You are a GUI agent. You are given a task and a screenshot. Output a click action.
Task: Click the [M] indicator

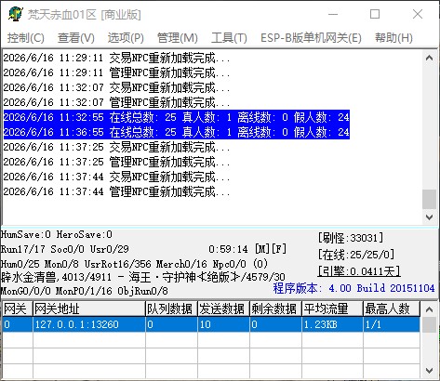pyautogui.click(x=262, y=249)
